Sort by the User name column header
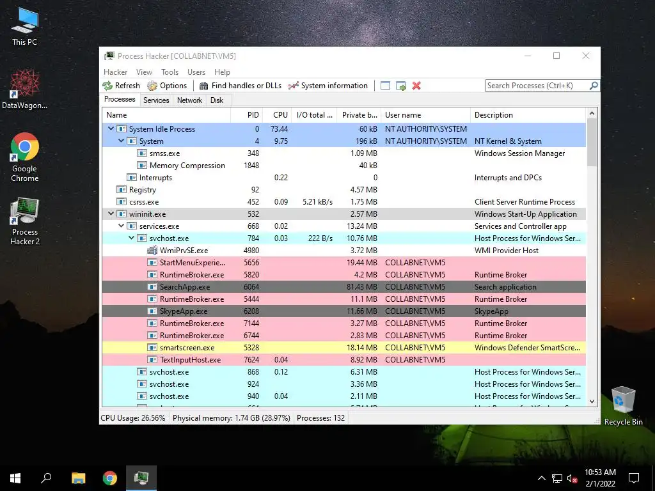655x491 pixels. pos(425,115)
